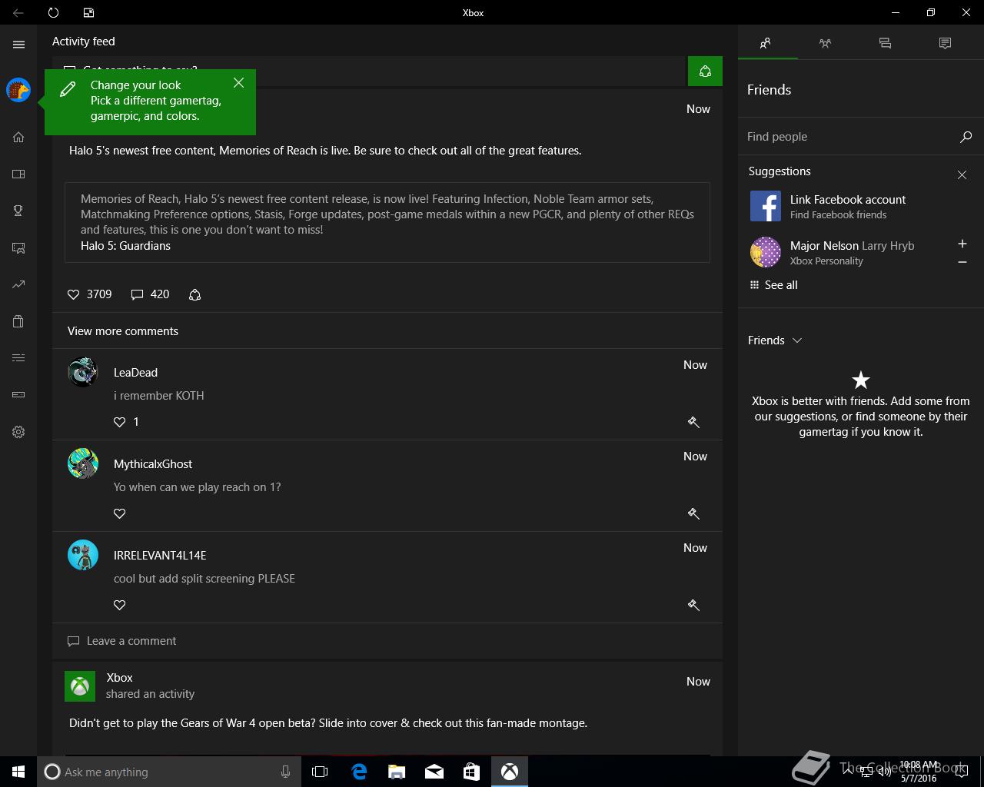Image resolution: width=984 pixels, height=787 pixels.
Task: Add Major Nelson as friend
Action: [962, 244]
